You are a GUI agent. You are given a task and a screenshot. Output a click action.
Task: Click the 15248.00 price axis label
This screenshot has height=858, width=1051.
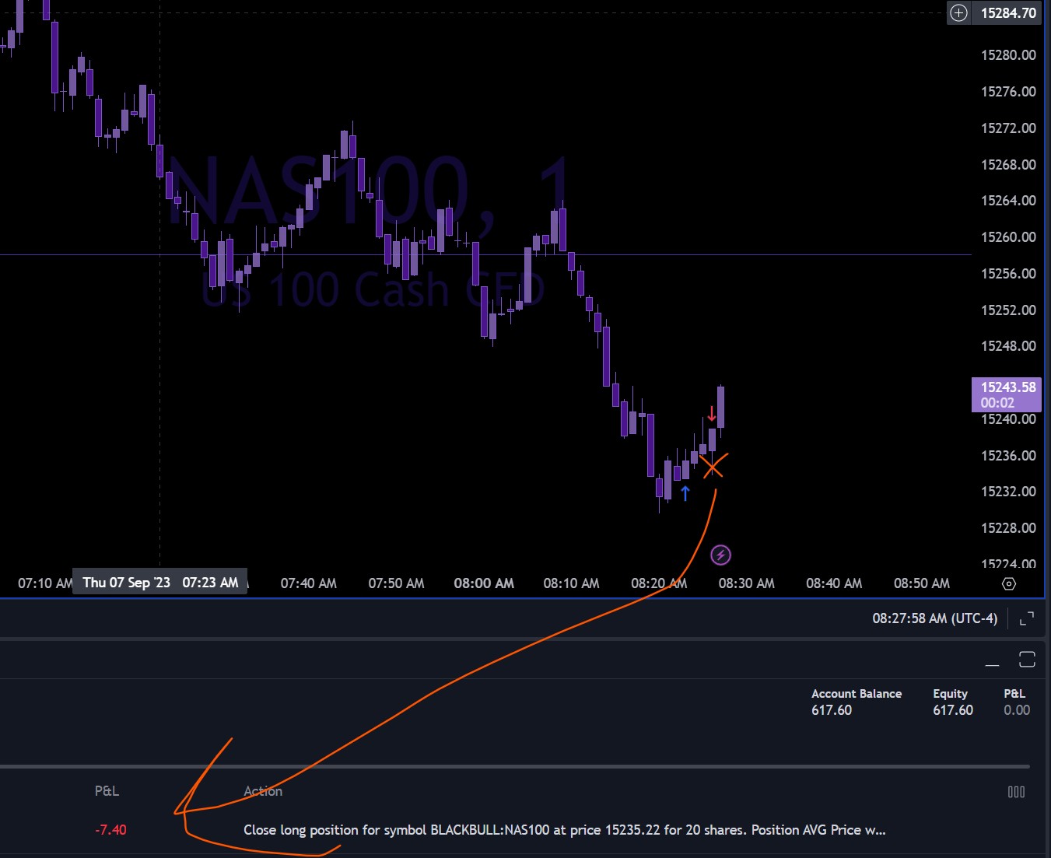(x=1008, y=346)
